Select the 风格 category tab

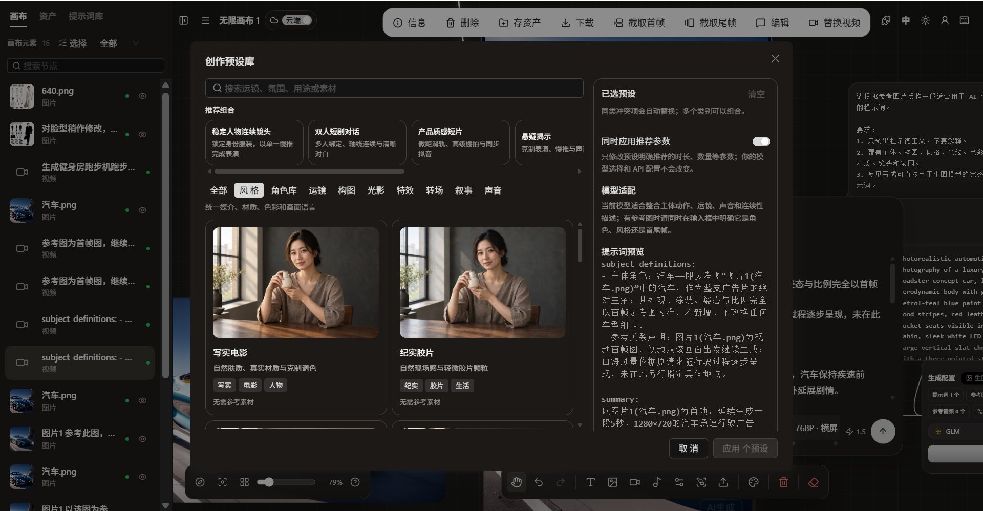[x=249, y=190]
